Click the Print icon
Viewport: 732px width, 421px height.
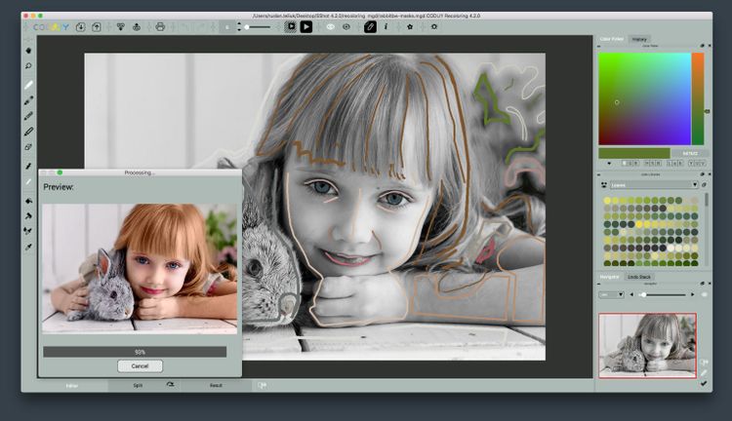pyautogui.click(x=160, y=27)
